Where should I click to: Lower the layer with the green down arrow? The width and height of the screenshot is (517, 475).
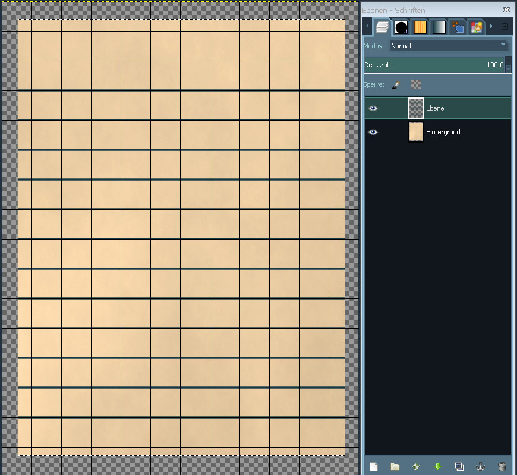(x=437, y=467)
